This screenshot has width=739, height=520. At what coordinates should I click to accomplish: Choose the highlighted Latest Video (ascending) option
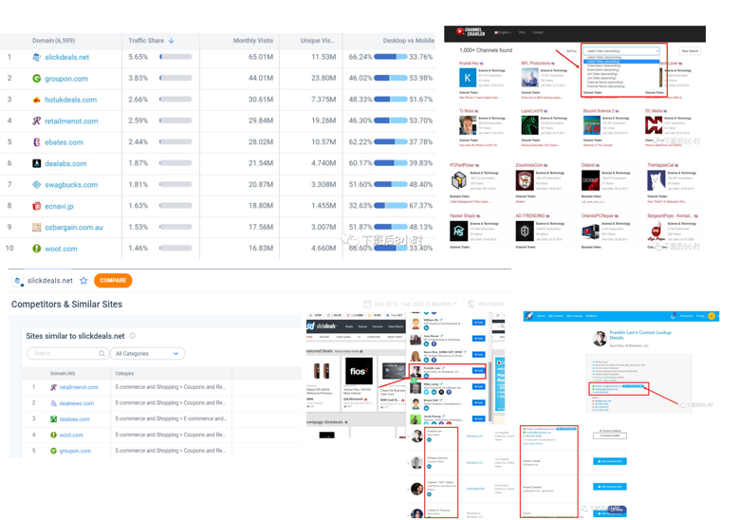(x=621, y=62)
